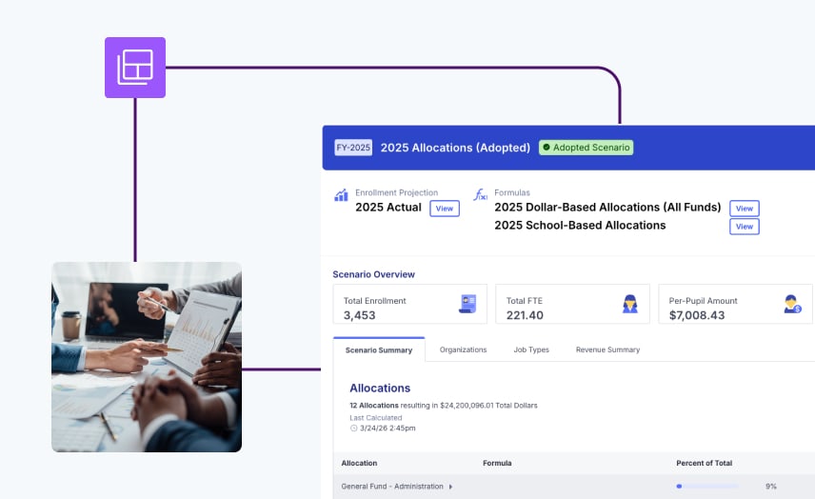
Task: Click the 2025 Actual label
Action: tap(388, 208)
